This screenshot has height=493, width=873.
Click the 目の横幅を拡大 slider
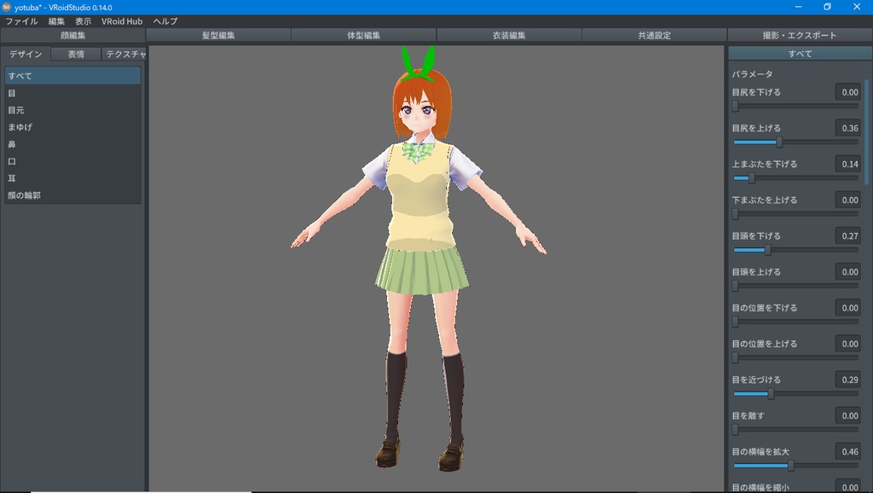(x=796, y=466)
